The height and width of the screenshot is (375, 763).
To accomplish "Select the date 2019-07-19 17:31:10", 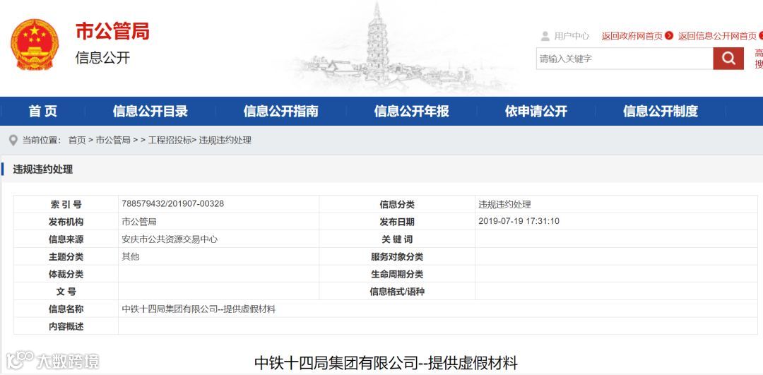I will [x=519, y=221].
